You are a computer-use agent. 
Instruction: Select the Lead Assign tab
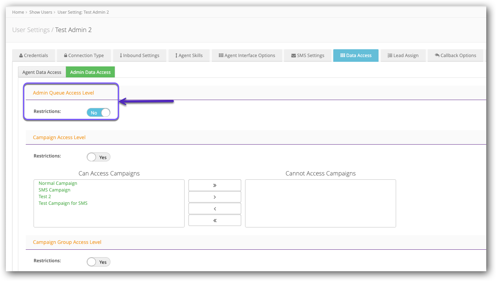click(403, 55)
